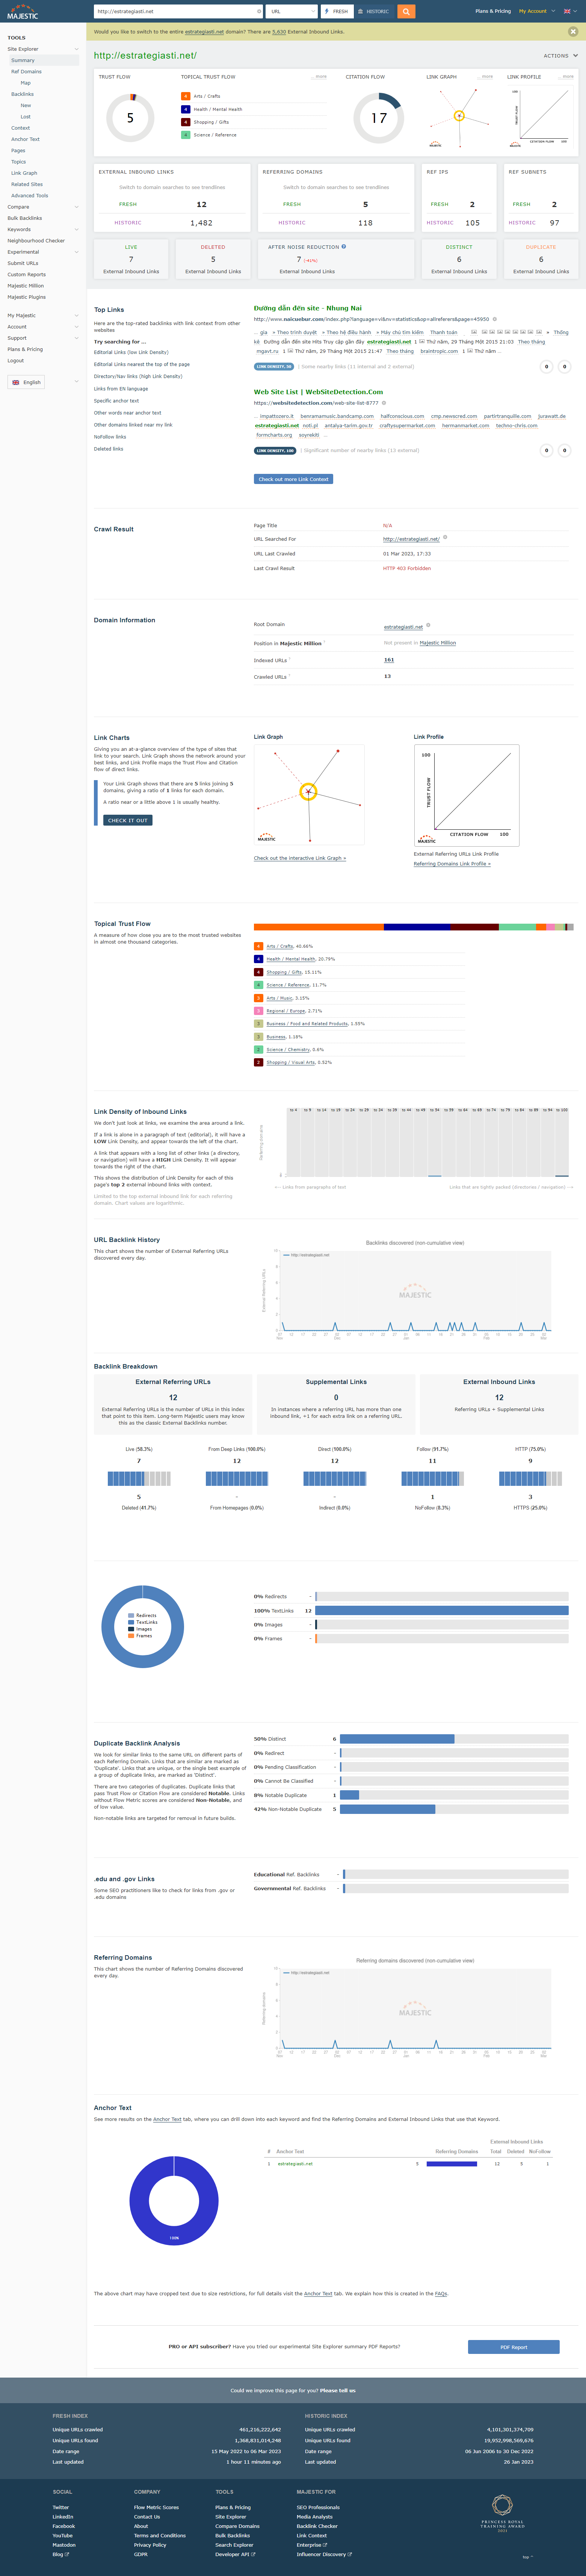The image size is (586, 2576).
Task: Open Flow Metric Scores footer link
Action: (x=156, y=2507)
